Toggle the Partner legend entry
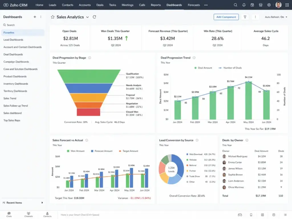 (201, 171)
